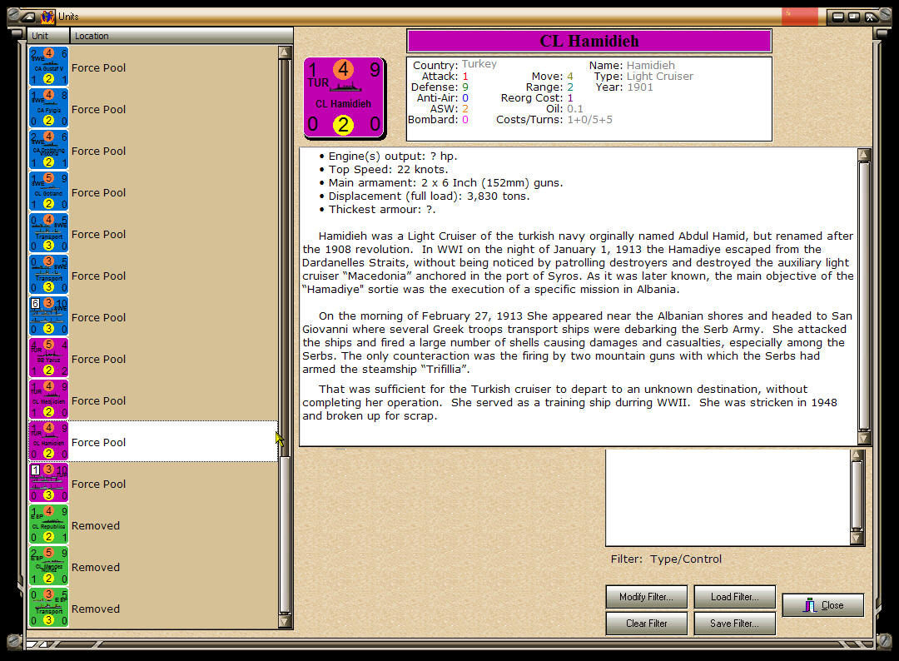Select the CA Gustaf V unit counter
This screenshot has width=899, height=661.
49,67
